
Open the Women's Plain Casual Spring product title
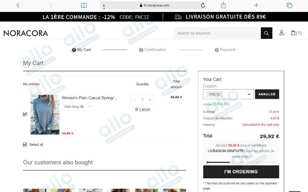(90, 98)
